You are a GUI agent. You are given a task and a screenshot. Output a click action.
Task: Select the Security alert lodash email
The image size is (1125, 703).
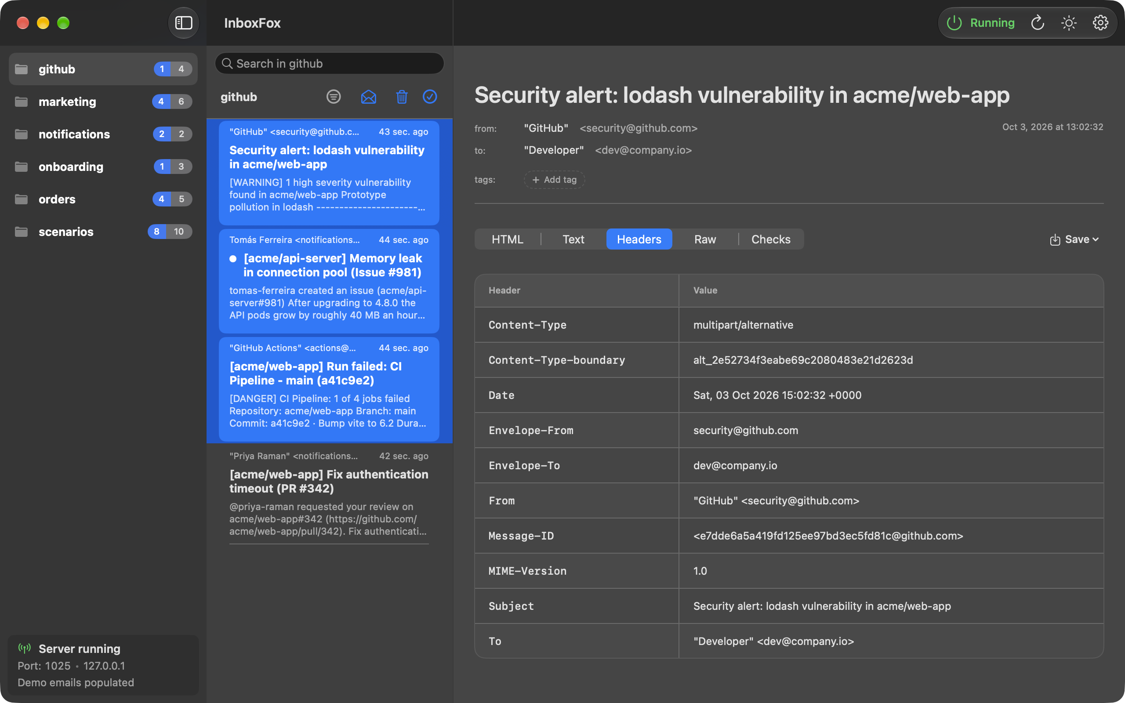pyautogui.click(x=329, y=173)
